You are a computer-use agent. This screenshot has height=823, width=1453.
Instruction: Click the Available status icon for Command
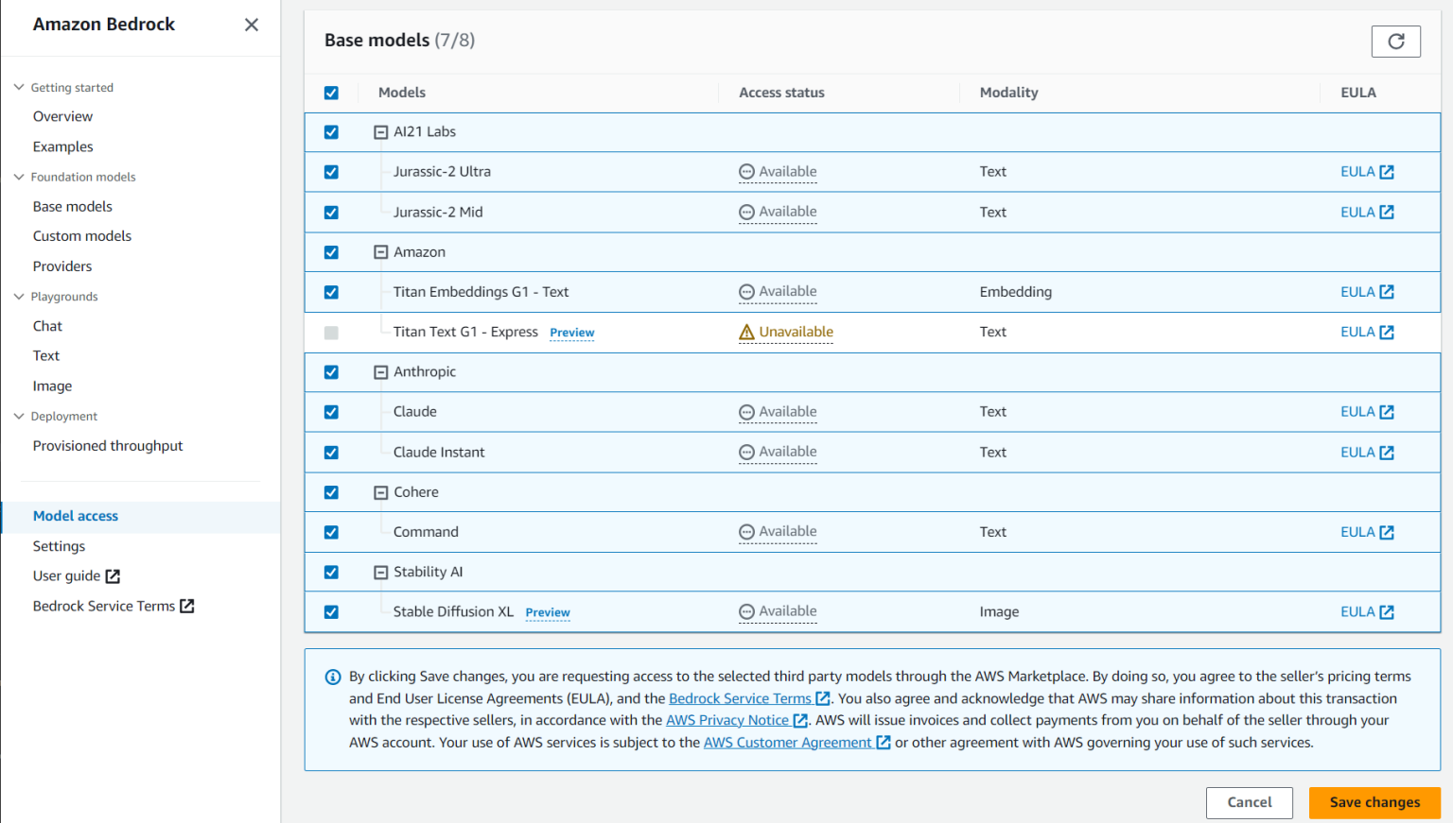point(746,532)
